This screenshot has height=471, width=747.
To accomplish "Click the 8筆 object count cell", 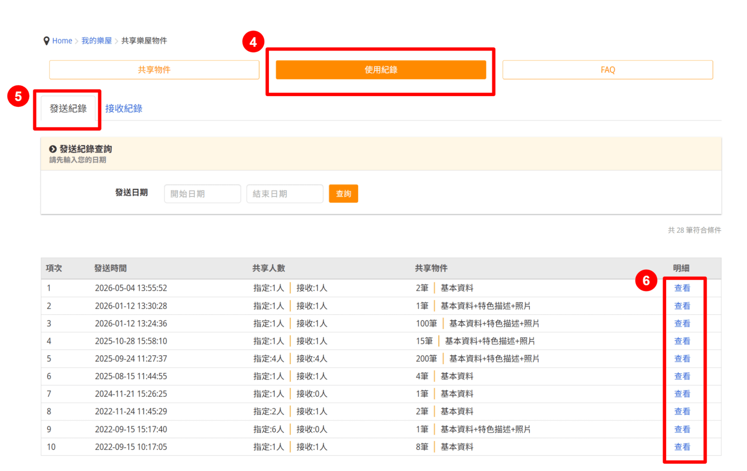I will tap(422, 447).
